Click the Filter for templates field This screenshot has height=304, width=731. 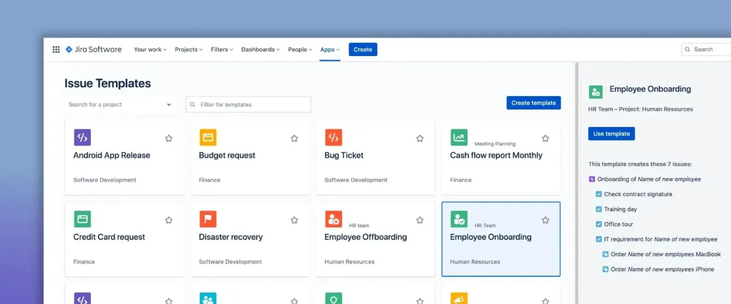(x=248, y=104)
